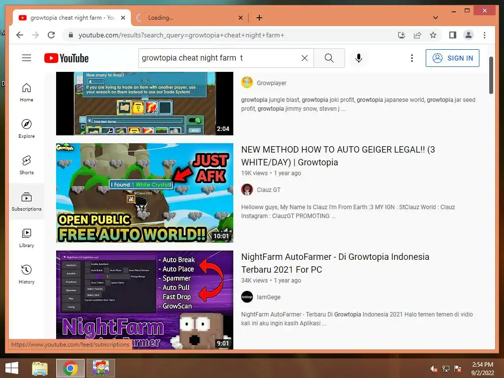Clear the search box with X

point(304,58)
